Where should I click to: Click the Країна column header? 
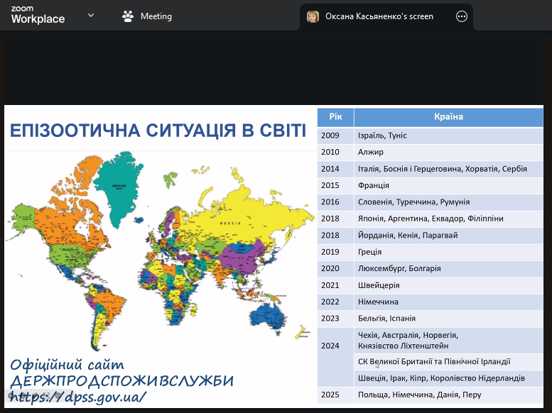[448, 117]
